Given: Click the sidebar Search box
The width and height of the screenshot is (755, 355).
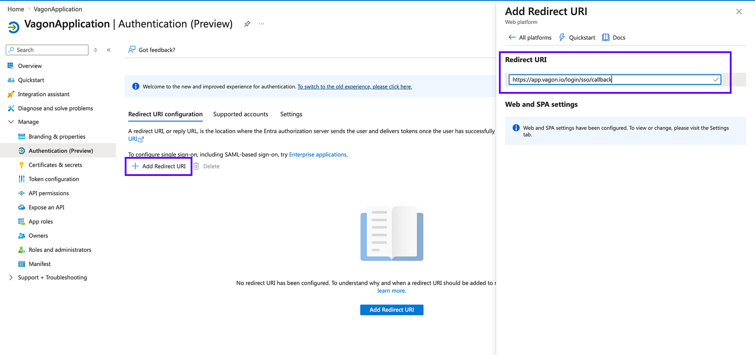Looking at the screenshot, I should coord(47,50).
